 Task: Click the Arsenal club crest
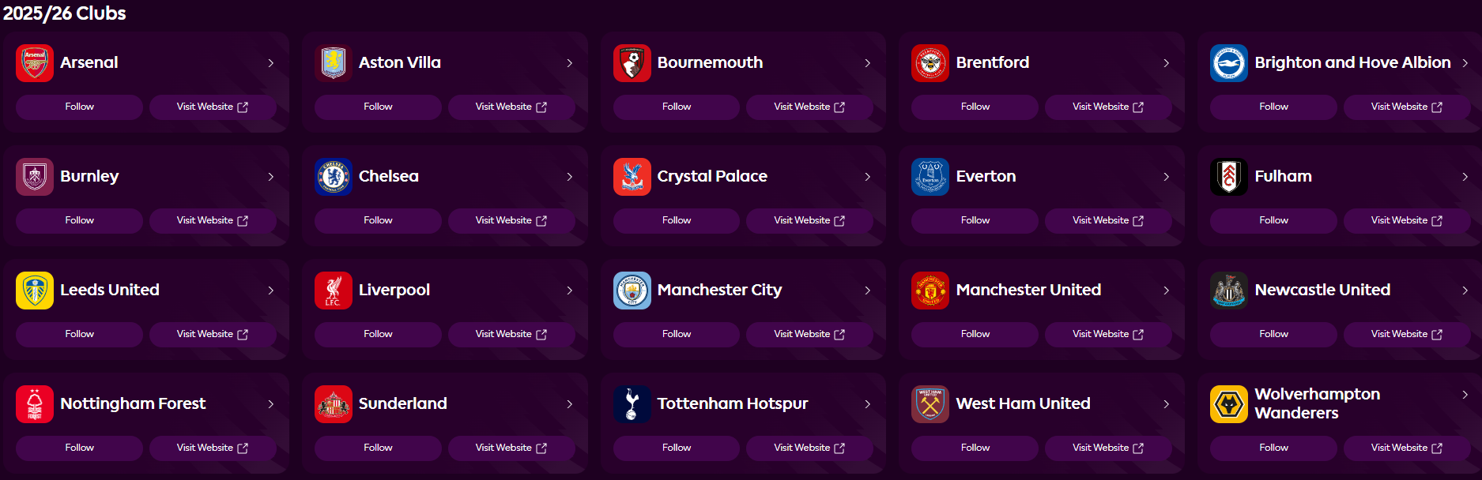(x=34, y=62)
